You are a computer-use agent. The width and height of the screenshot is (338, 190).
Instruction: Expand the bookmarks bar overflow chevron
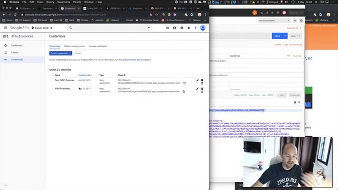coord(205,20)
